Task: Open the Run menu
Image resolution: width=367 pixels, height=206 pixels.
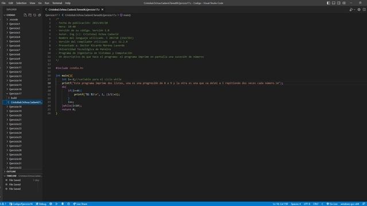Action: click(47, 3)
